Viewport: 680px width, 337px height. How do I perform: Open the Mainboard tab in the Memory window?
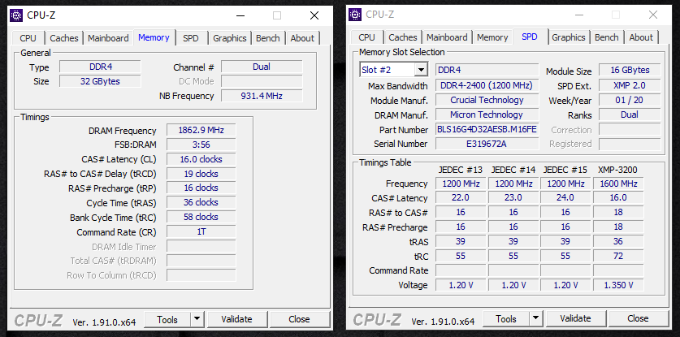[108, 38]
